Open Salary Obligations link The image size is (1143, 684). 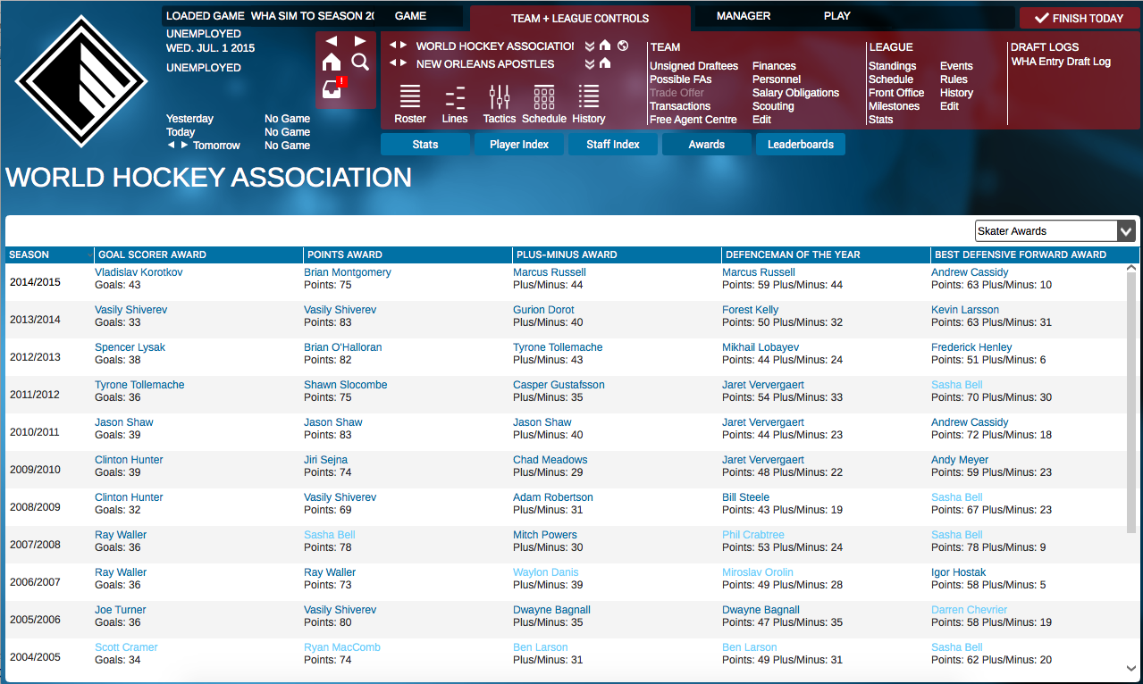pyautogui.click(x=795, y=93)
